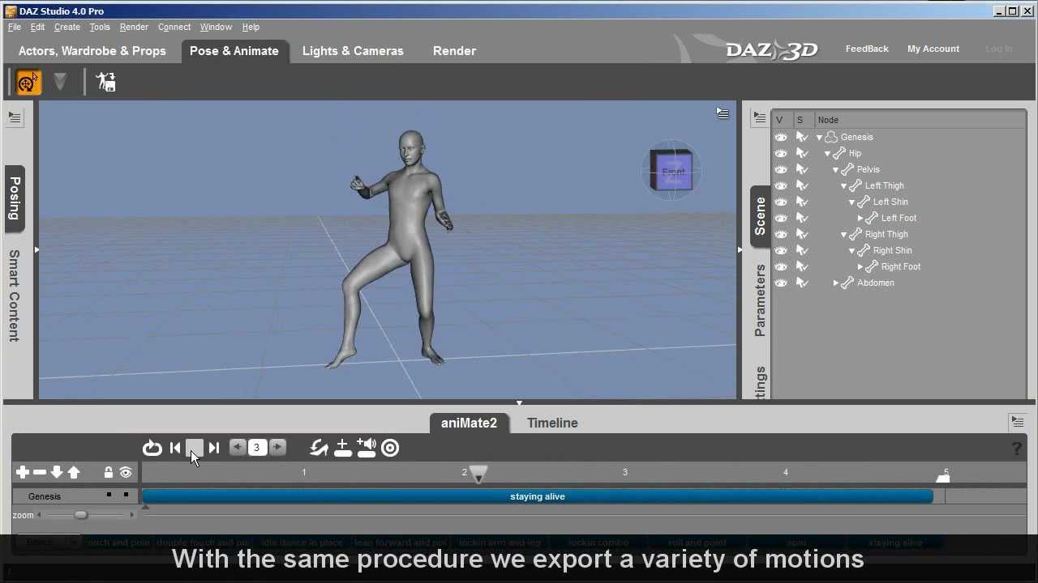Toggle track visibility eye in aniMate2

pyautogui.click(x=126, y=472)
